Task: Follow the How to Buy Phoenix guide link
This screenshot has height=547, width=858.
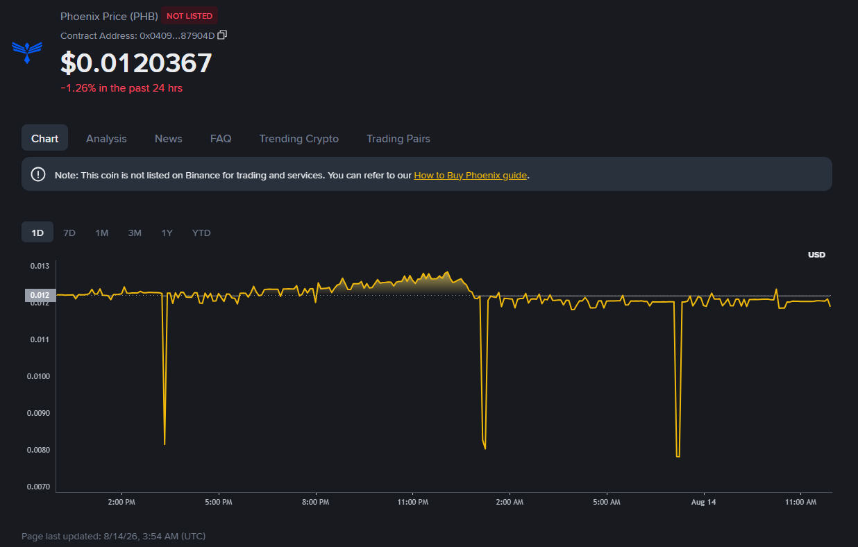Action: [x=471, y=175]
